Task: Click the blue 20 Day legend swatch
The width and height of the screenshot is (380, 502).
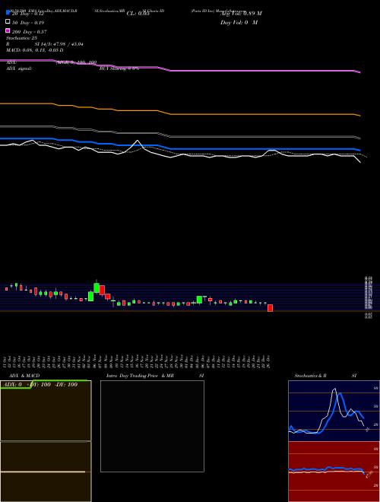Action: click(x=8, y=13)
